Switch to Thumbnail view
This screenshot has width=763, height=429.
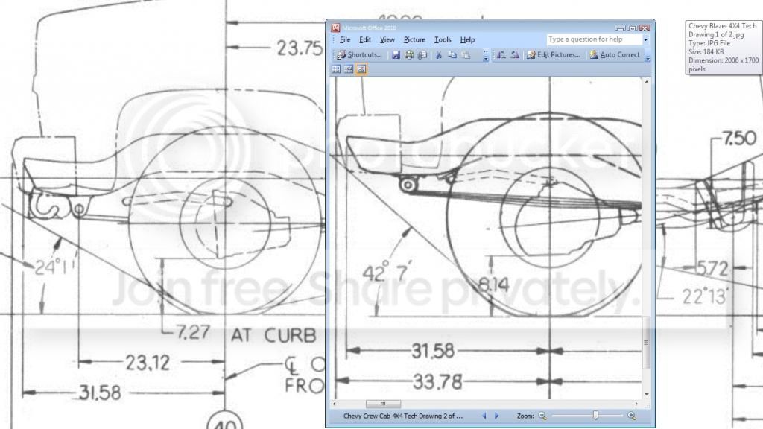pyautogui.click(x=336, y=69)
